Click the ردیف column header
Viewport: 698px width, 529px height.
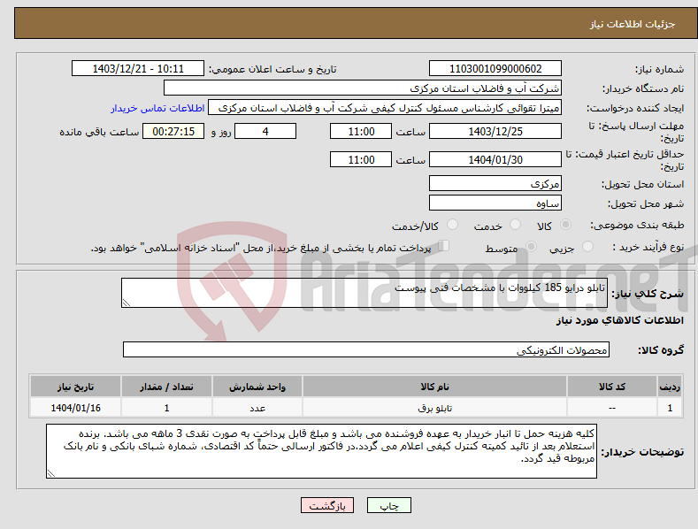point(670,387)
